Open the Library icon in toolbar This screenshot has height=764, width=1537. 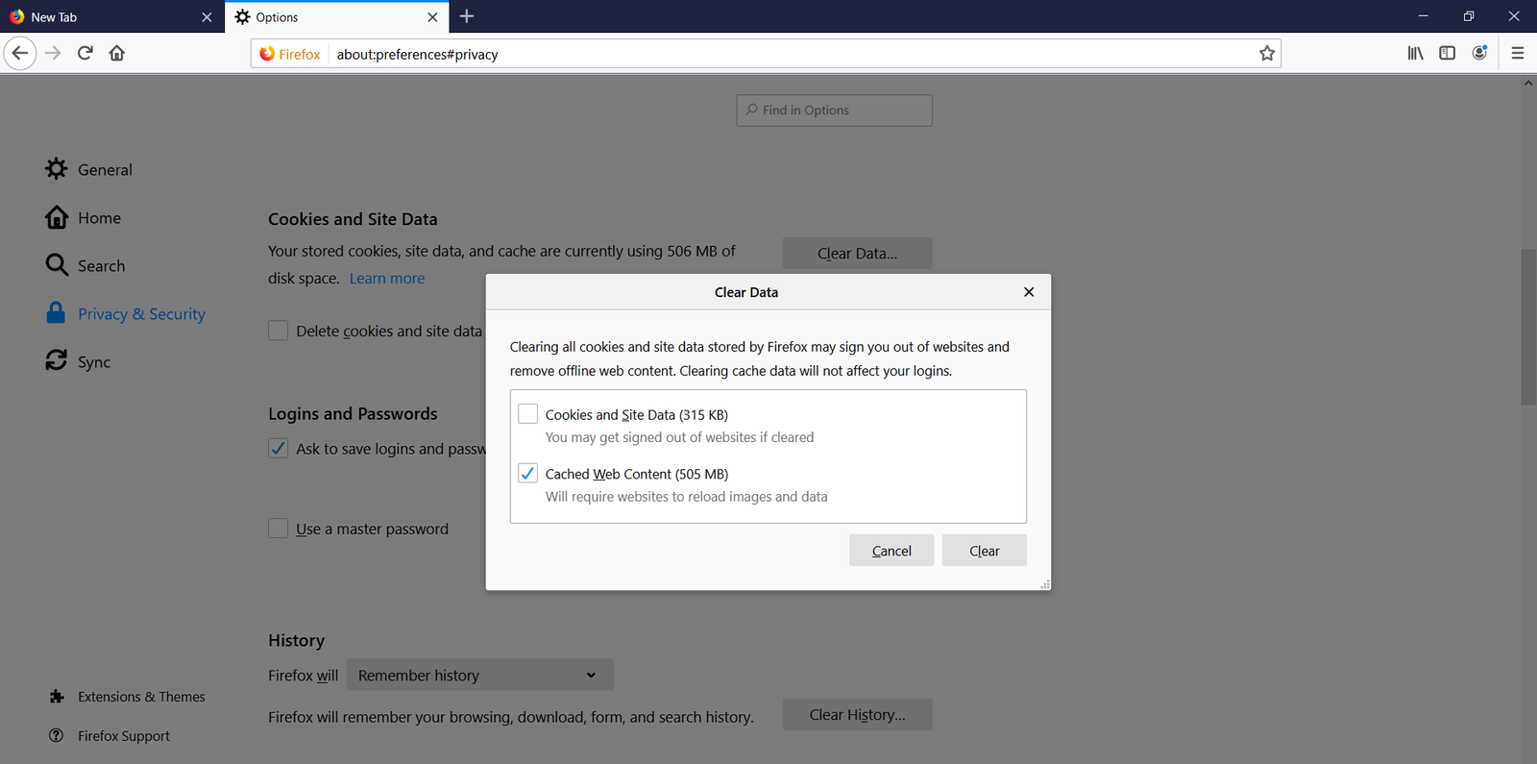point(1415,54)
